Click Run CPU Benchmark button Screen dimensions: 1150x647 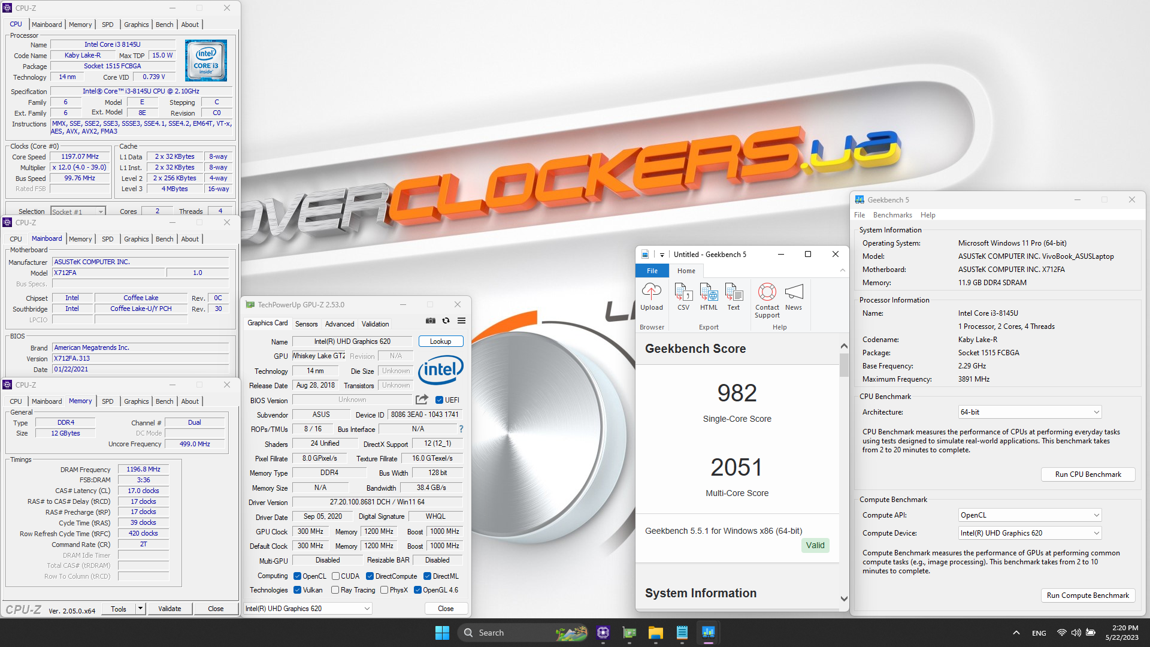[1088, 474]
